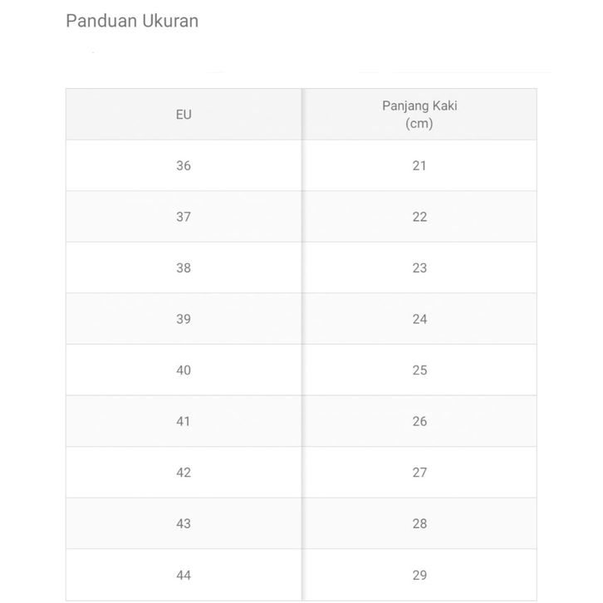Click the 24 cm foot length cell

[x=419, y=319]
